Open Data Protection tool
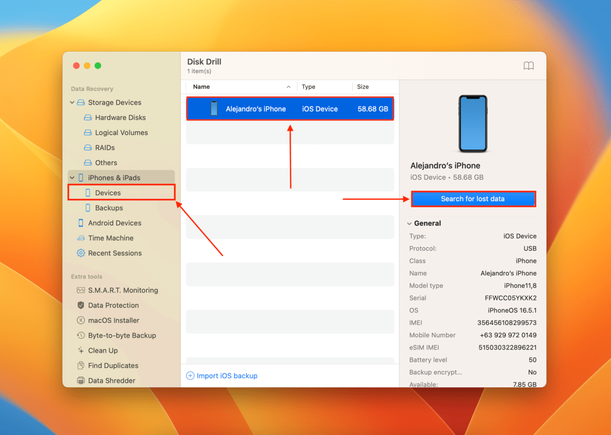This screenshot has height=435, width=611. 113,305
